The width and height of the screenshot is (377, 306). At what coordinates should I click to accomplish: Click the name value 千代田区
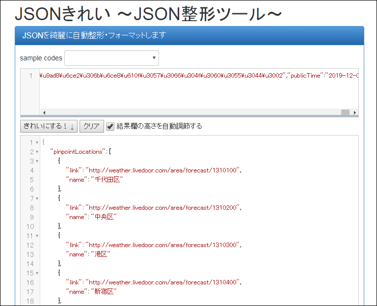tap(107, 180)
